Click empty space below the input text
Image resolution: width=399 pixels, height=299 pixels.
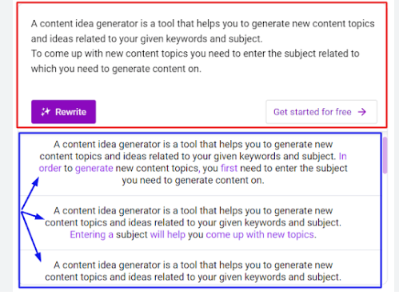pos(202,86)
